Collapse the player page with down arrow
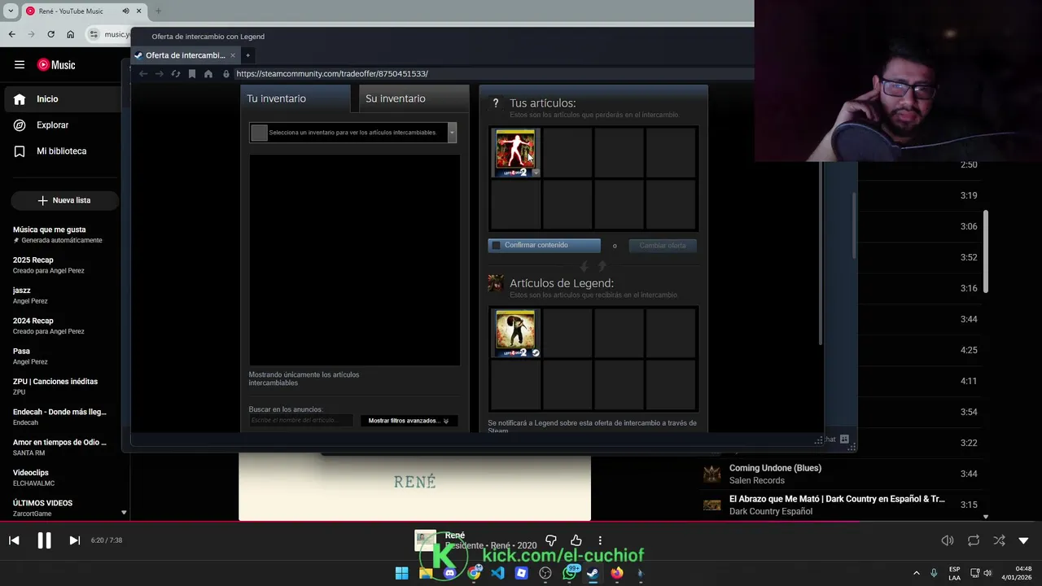This screenshot has height=586, width=1042. click(x=1023, y=540)
